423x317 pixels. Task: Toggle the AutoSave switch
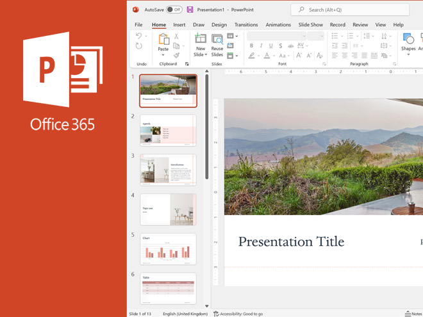point(173,10)
